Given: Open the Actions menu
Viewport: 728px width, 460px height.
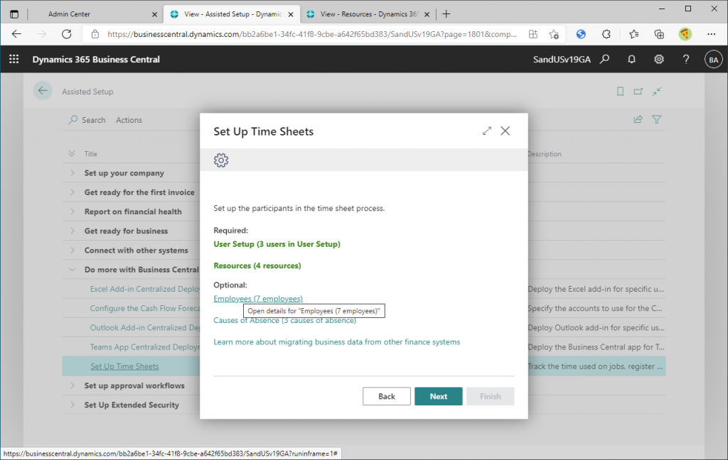Looking at the screenshot, I should (x=129, y=120).
